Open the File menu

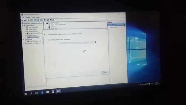click(23, 17)
